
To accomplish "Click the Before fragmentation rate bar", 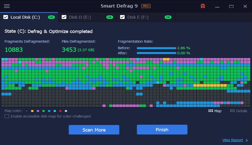I will [x=156, y=48].
